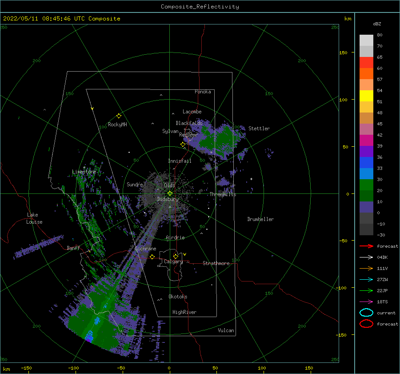Click yellow diamond marker above Calgary label

[176, 256]
